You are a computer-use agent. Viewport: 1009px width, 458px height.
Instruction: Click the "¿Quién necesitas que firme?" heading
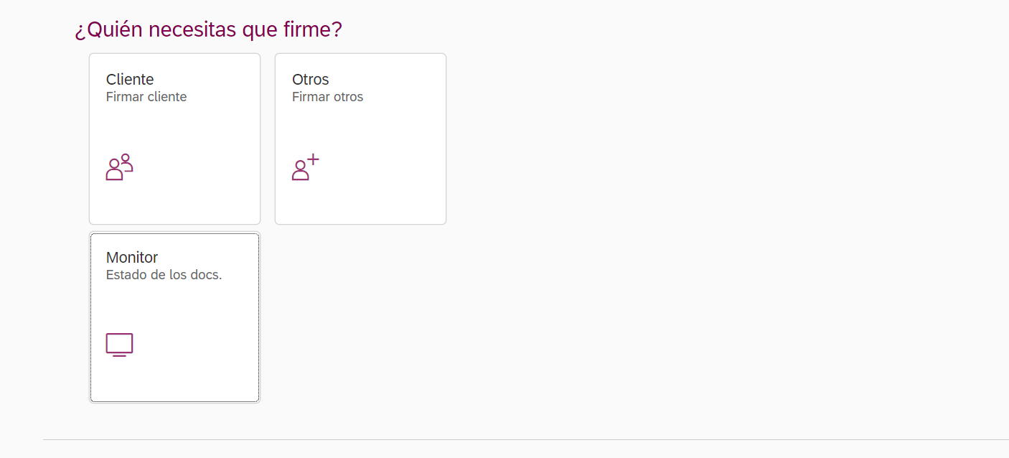[x=209, y=30]
